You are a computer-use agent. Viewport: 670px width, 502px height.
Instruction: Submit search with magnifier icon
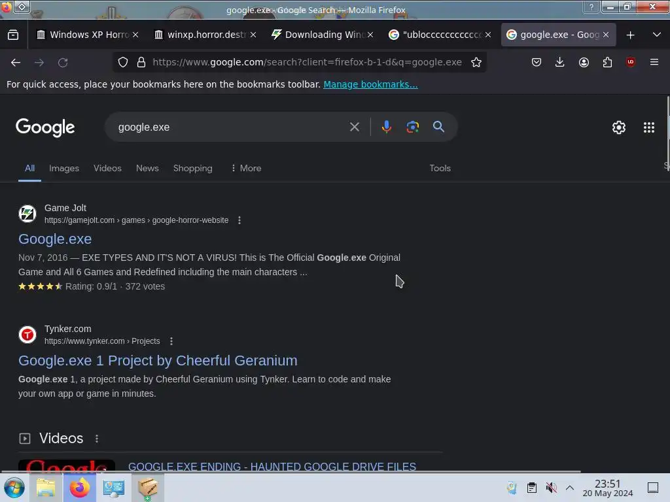click(438, 126)
